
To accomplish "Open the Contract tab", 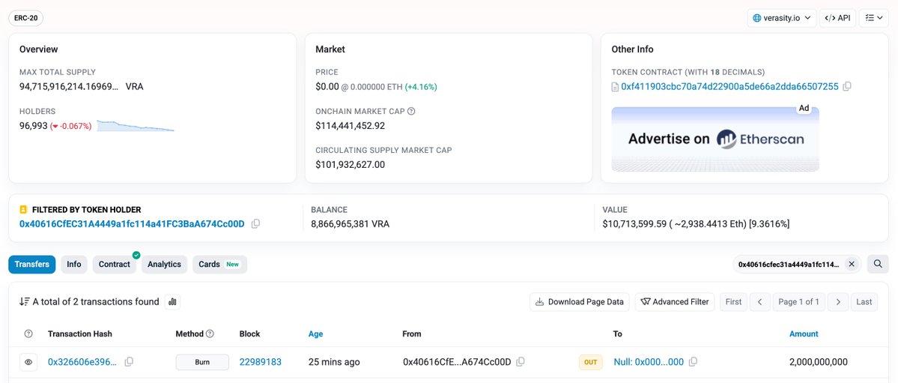I will pyautogui.click(x=115, y=265).
